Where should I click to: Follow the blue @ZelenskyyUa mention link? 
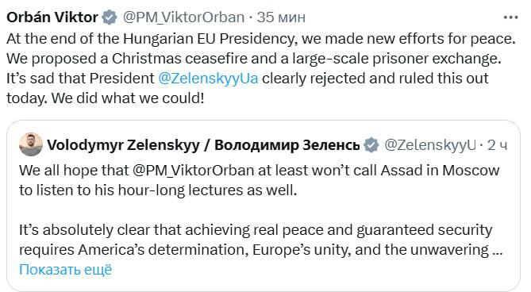(x=208, y=79)
